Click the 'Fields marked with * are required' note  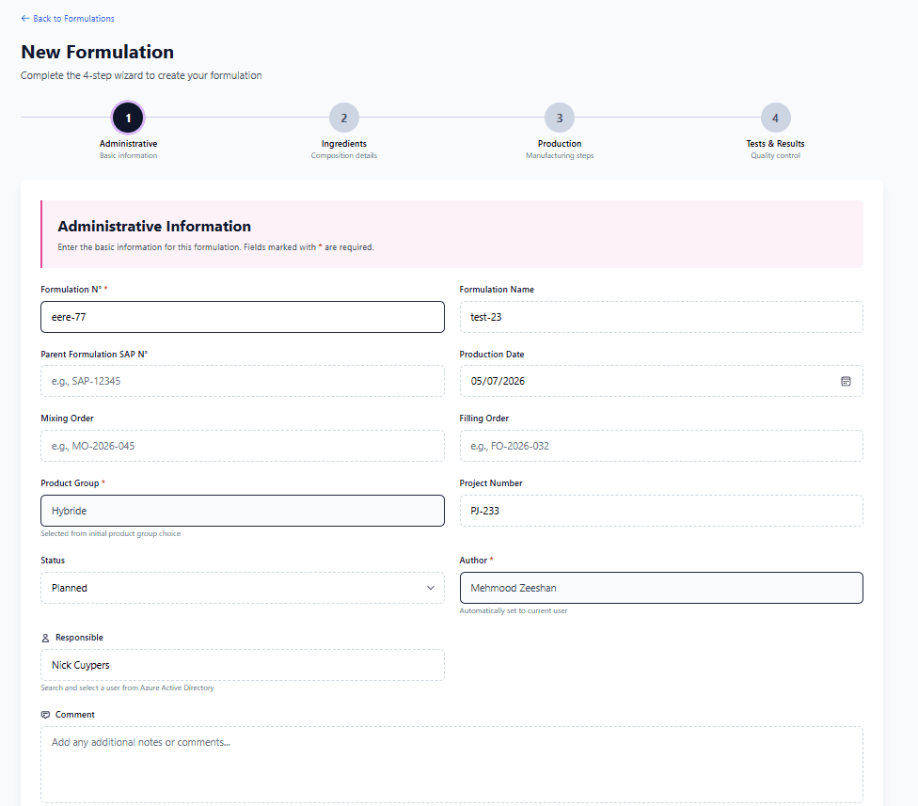click(309, 247)
